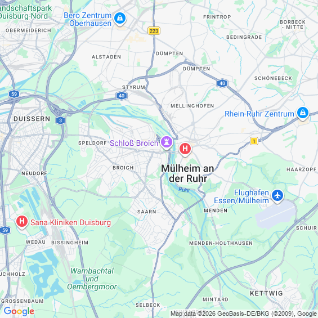318x318 pixels.
Task: Click the A59 highway shield near Duissern
Action: (x=14, y=94)
